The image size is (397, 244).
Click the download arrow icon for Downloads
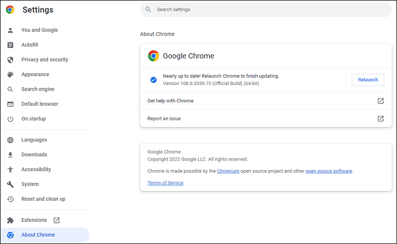[x=10, y=155]
